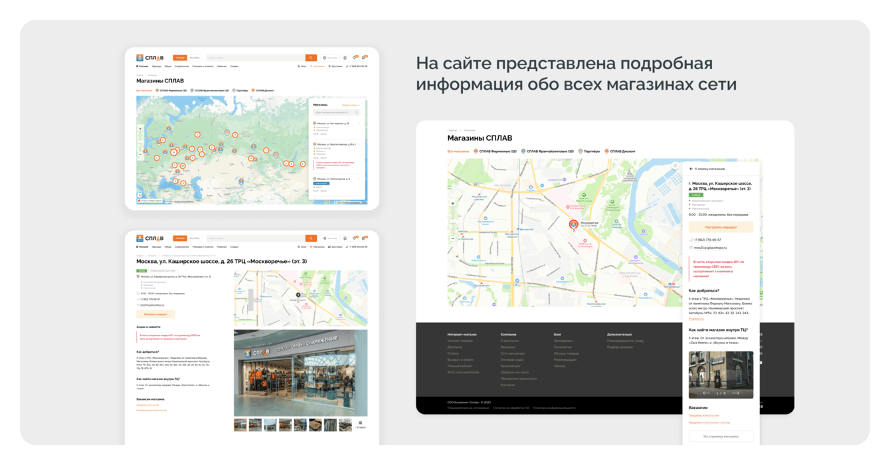Select the Тактика tab in the top-left mockup header
Image resolution: width=890 pixels, height=465 pixels.
[x=195, y=58]
